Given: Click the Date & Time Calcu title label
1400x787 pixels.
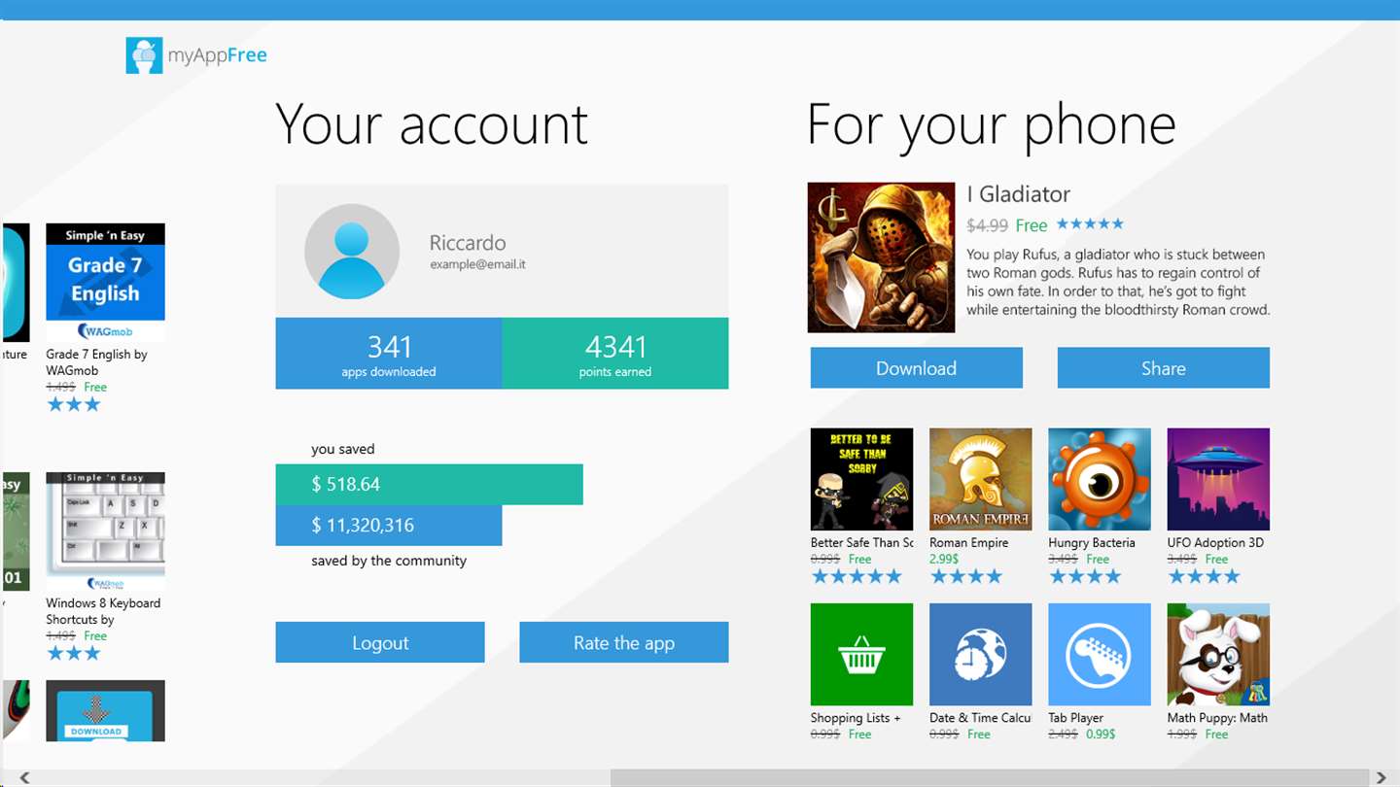Looking at the screenshot, I should 980,717.
